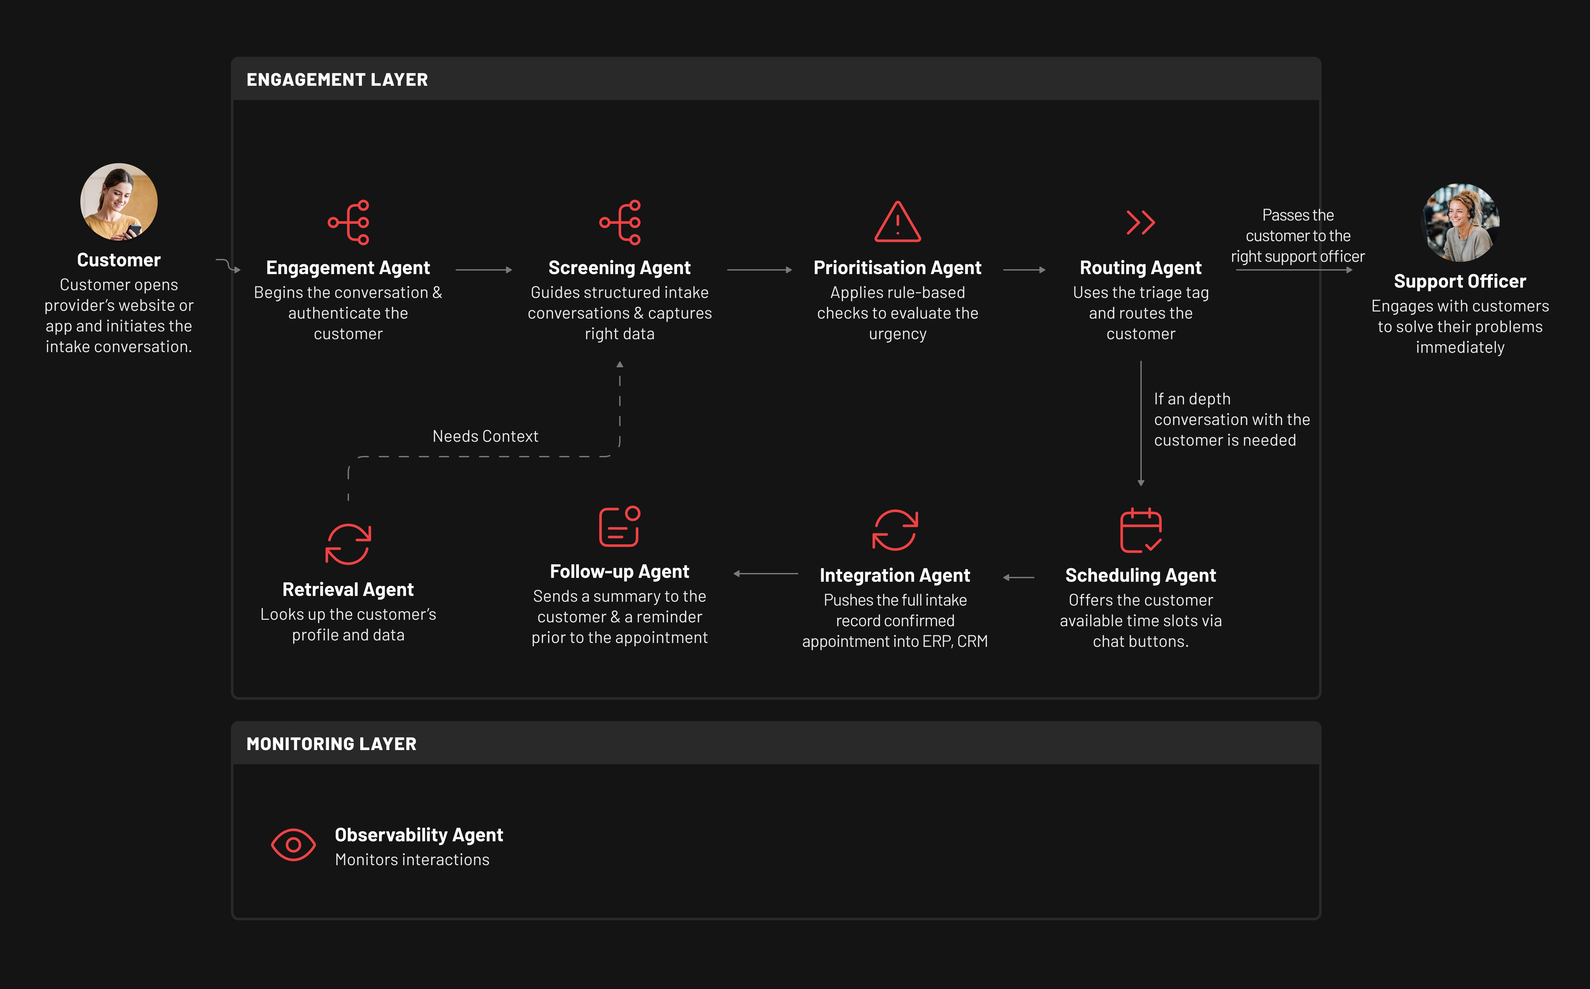Image resolution: width=1590 pixels, height=989 pixels.
Task: Click the Retrieval Agent refresh icon
Action: tap(349, 544)
